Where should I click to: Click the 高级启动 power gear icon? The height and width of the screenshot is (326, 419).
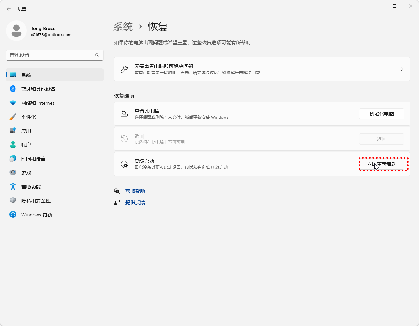(124, 164)
